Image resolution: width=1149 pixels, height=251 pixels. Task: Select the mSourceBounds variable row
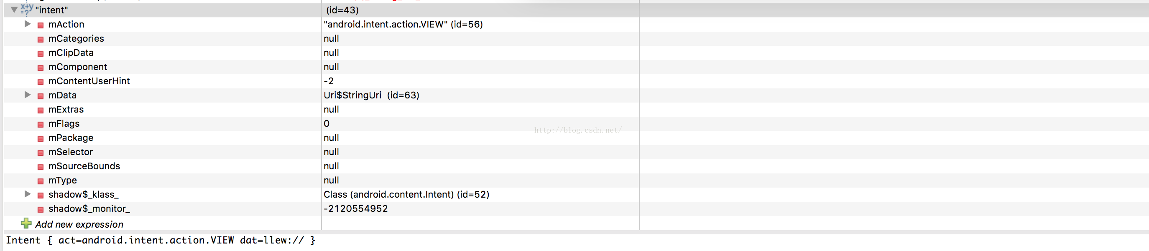tap(84, 166)
